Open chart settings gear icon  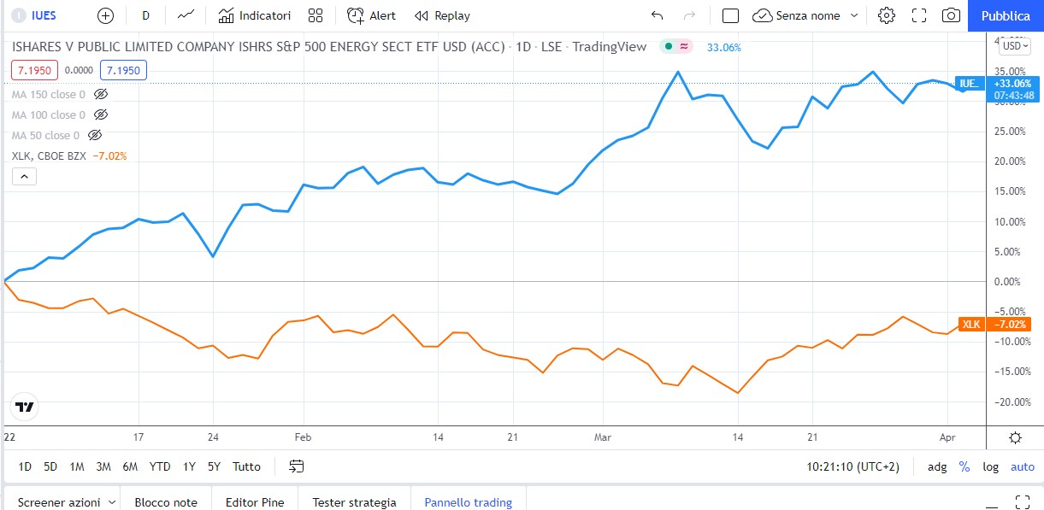click(887, 15)
